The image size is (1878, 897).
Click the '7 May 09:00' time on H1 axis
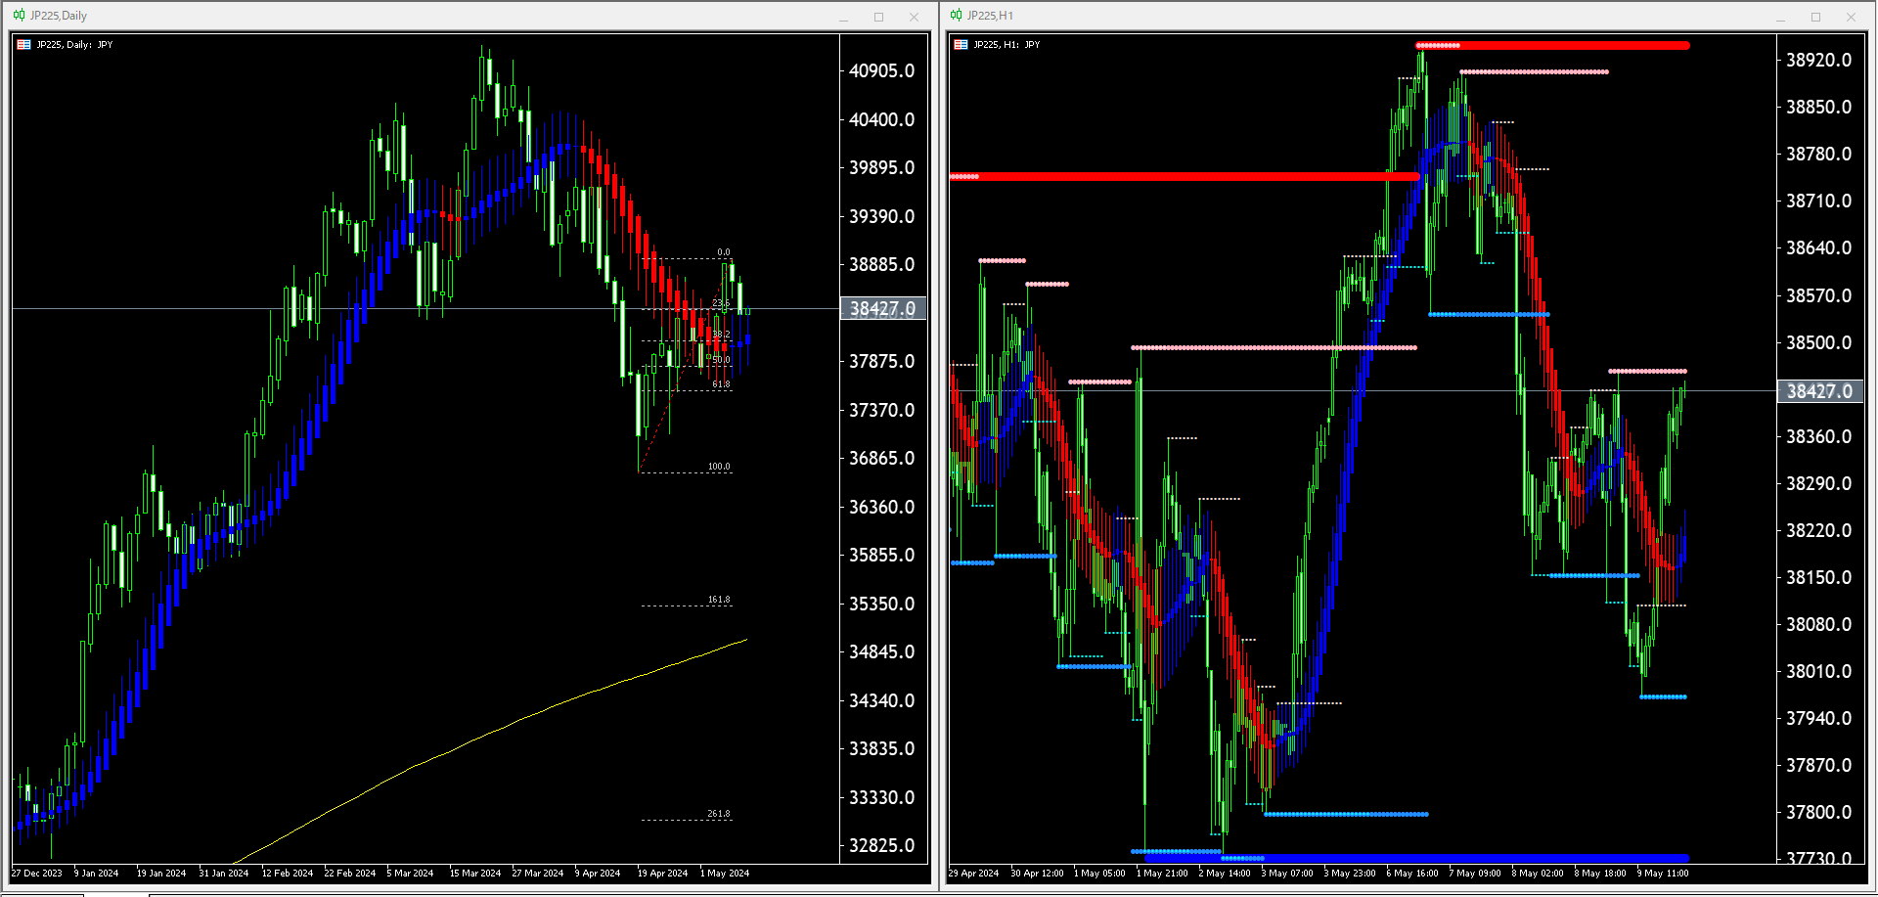(x=1475, y=874)
